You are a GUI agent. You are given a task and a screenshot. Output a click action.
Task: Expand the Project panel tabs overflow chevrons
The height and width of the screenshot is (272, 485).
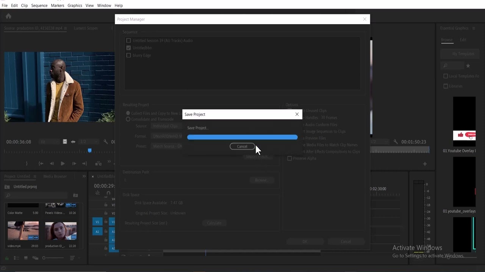(x=84, y=176)
